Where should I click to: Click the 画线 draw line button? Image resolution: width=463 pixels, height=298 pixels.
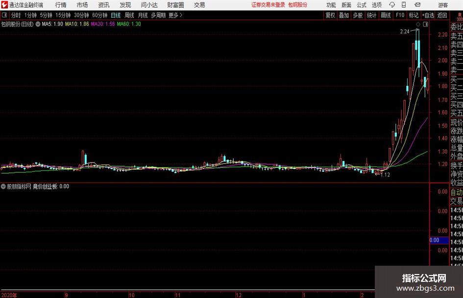pyautogui.click(x=386, y=15)
